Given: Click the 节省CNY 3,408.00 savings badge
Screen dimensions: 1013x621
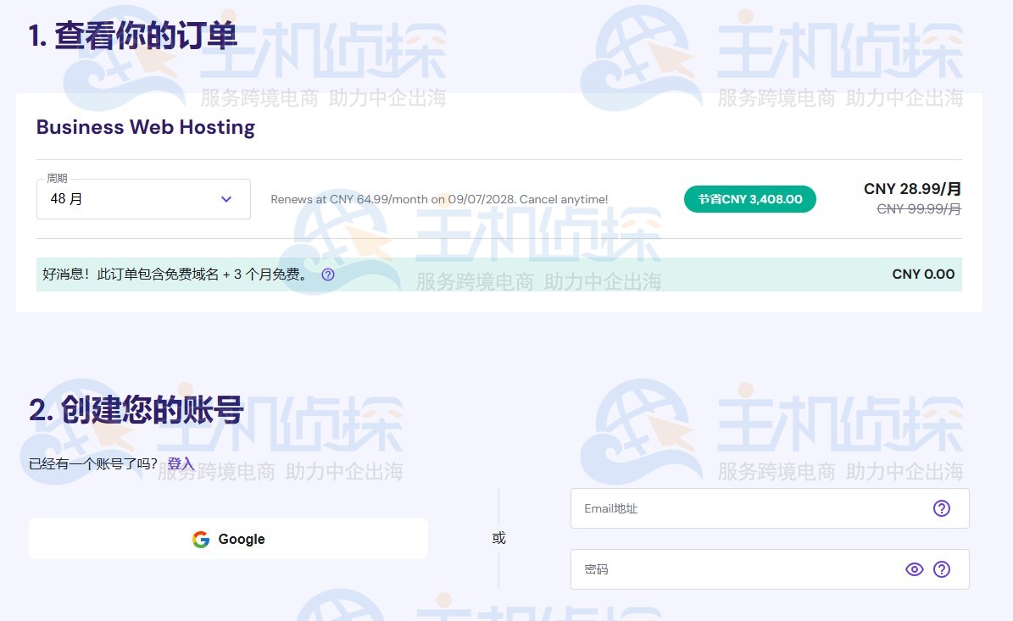Looking at the screenshot, I should pos(749,199).
